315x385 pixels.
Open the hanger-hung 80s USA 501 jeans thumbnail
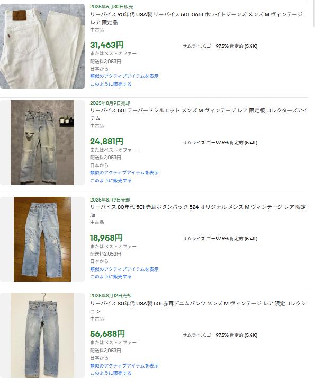coord(42,335)
